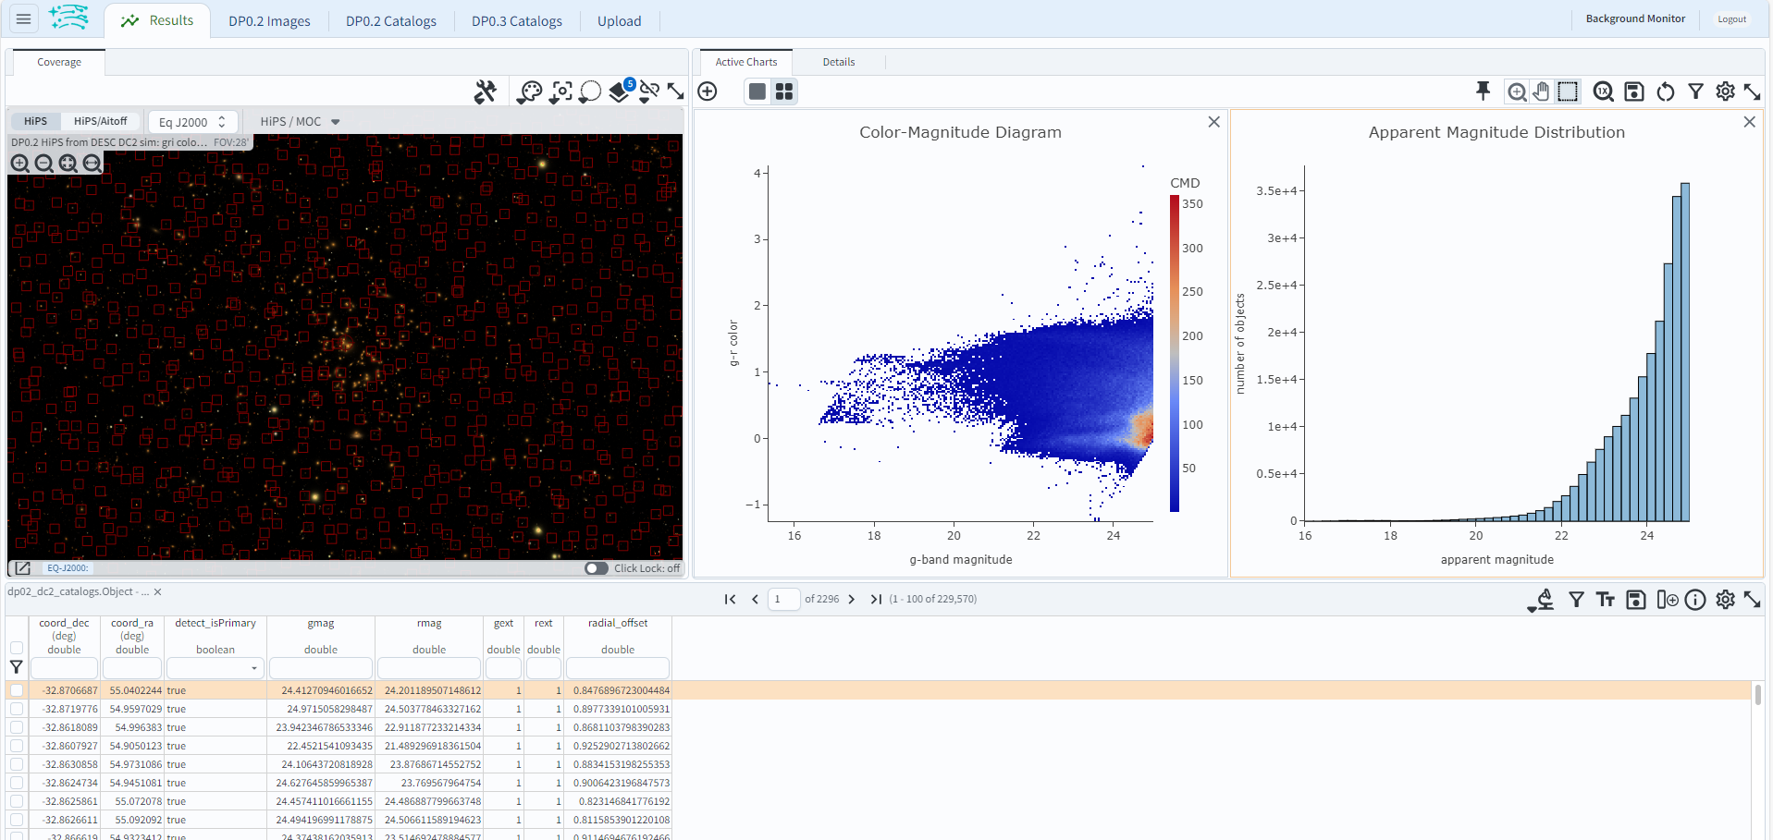Open the selection lasso tool dropdown

click(590, 91)
